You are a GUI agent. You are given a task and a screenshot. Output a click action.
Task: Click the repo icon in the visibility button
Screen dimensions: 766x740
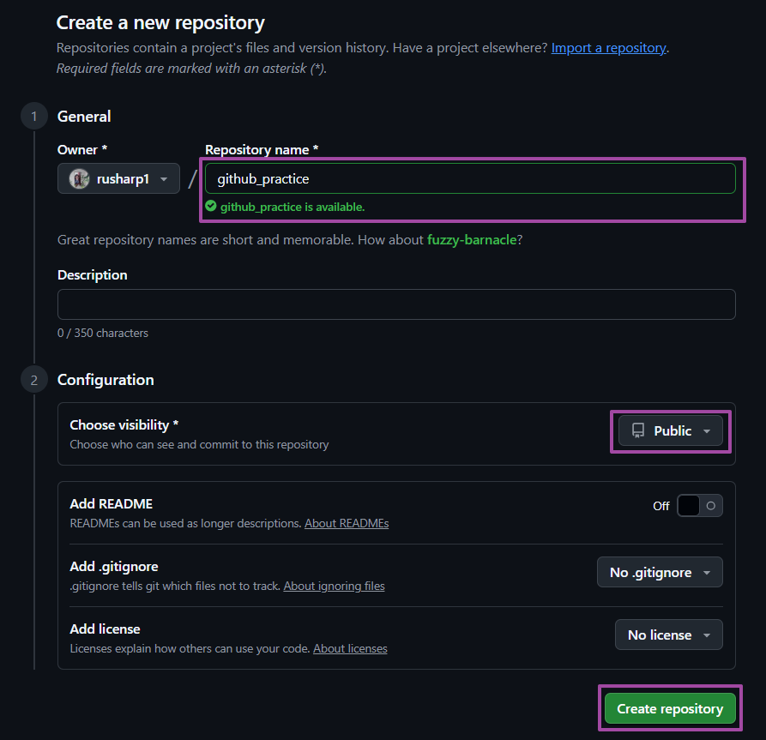click(x=638, y=430)
